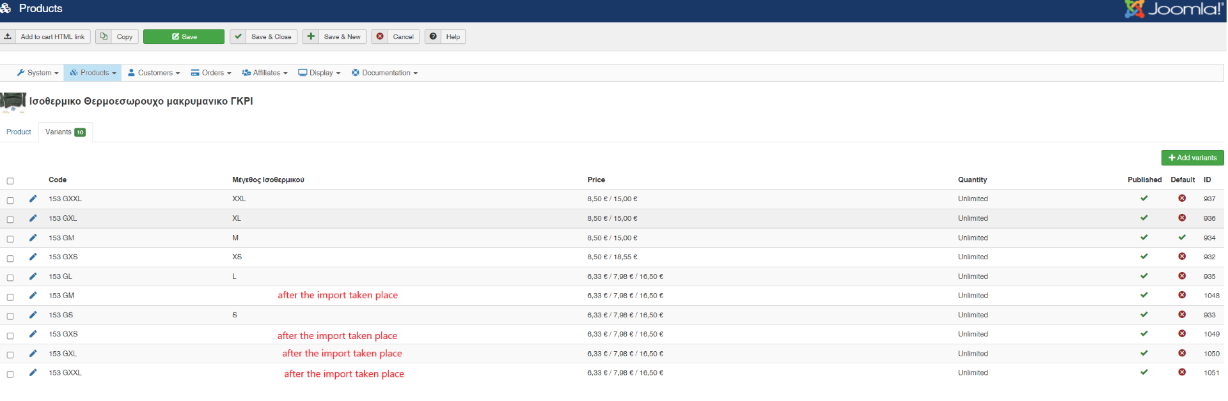The width and height of the screenshot is (1228, 401).
Task: Select the Variants tab
Action: tap(65, 132)
